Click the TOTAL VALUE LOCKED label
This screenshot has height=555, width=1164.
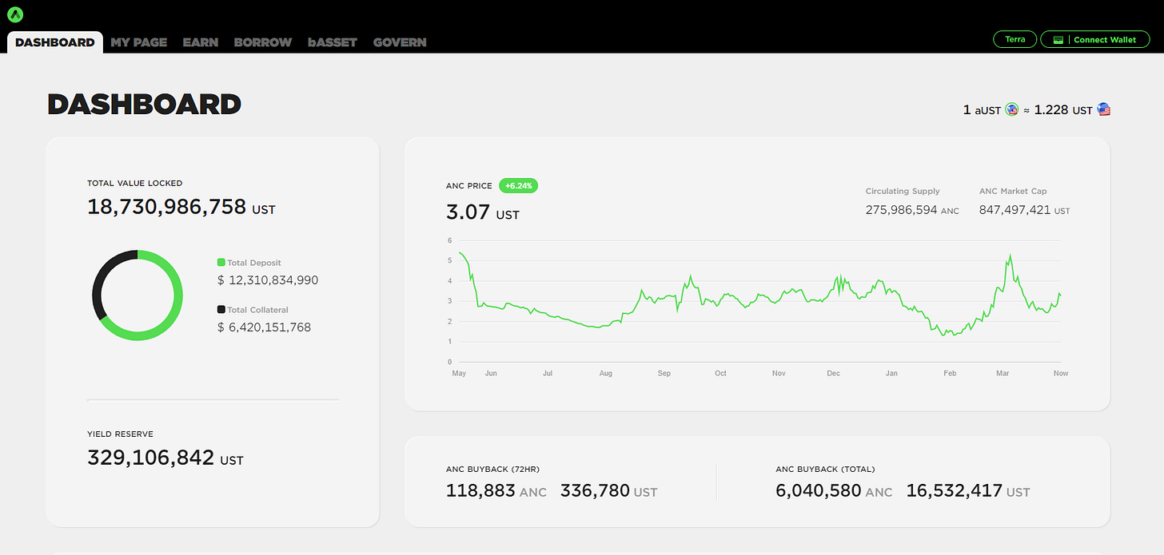135,184
